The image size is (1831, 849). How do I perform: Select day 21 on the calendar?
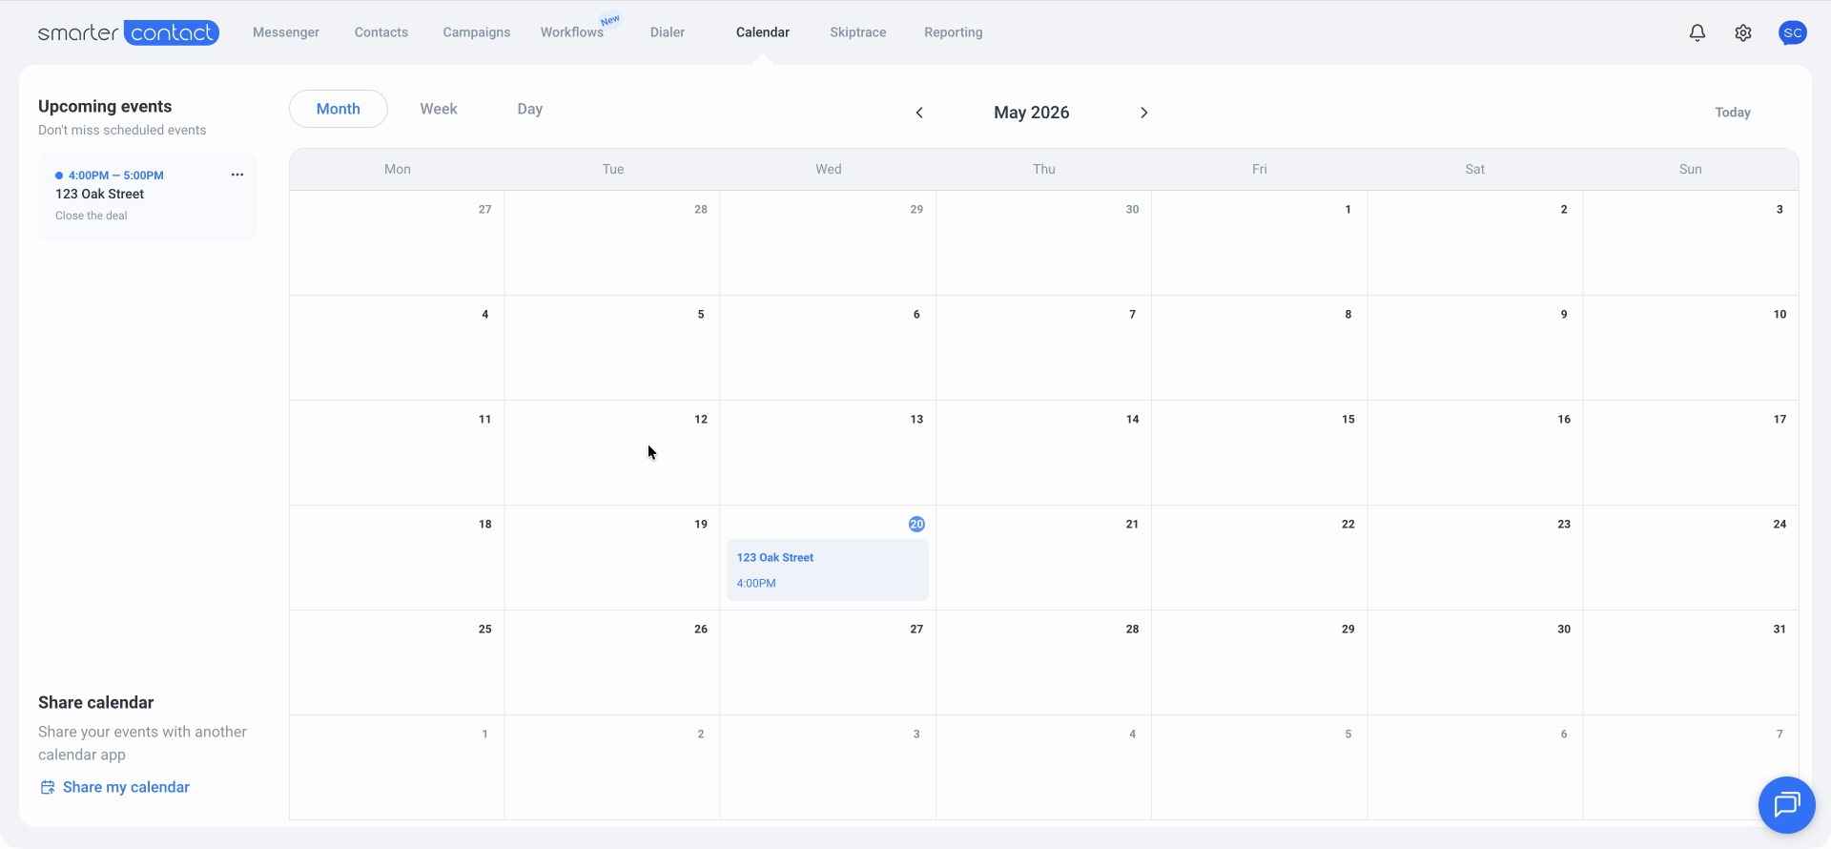tap(1043, 557)
